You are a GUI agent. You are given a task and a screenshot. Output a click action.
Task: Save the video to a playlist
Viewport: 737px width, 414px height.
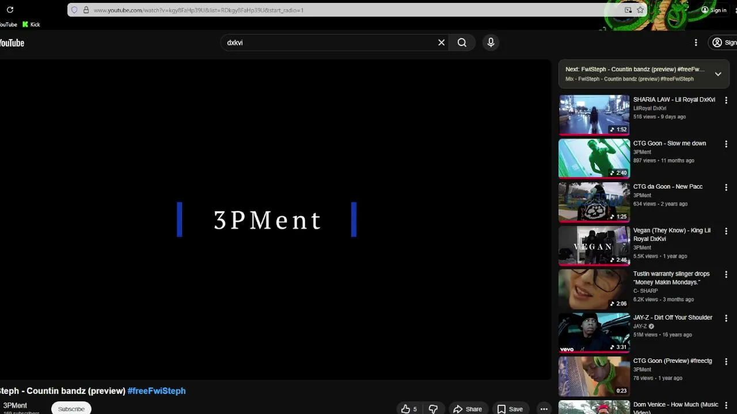click(x=510, y=409)
